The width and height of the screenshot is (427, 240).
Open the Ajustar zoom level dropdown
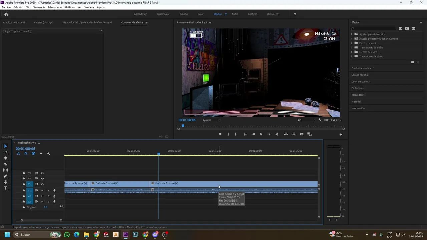point(211,120)
